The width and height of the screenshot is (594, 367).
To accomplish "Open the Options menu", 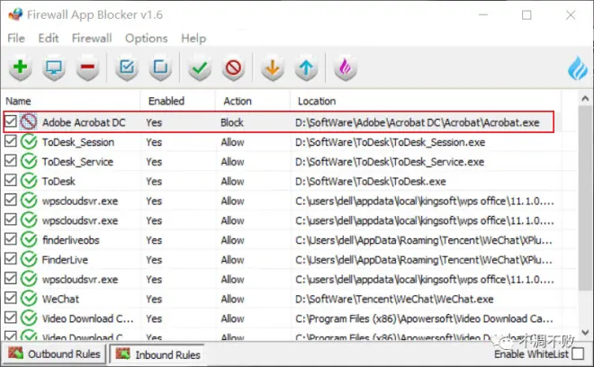I will [146, 39].
